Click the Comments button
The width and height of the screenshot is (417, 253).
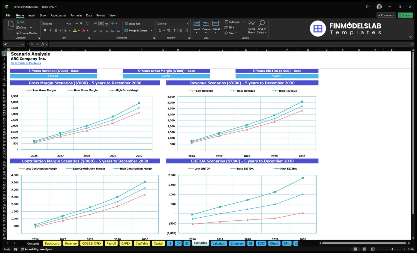click(386, 15)
